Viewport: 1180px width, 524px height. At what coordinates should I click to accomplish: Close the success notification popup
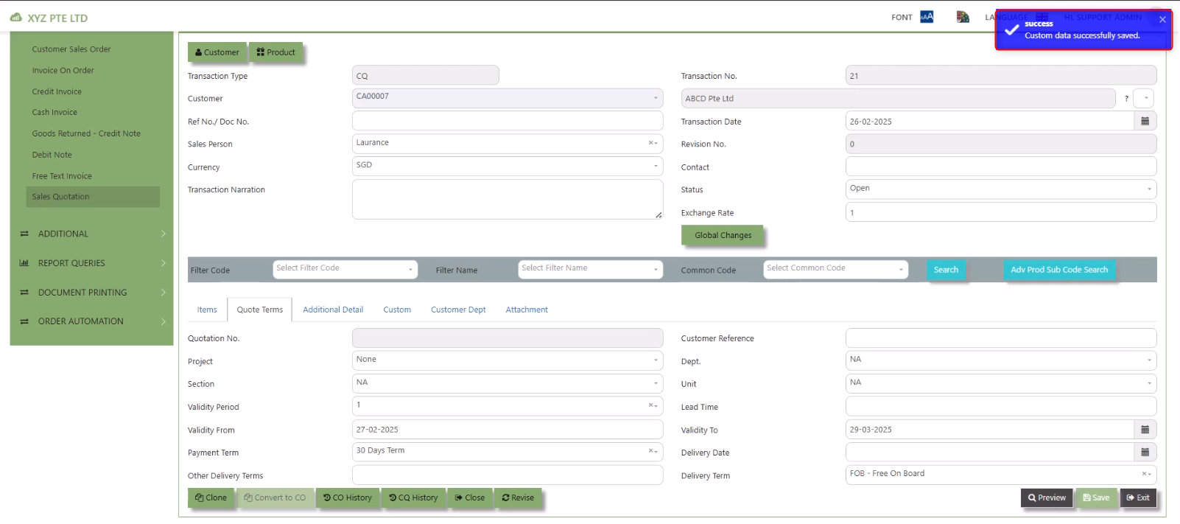tap(1162, 20)
